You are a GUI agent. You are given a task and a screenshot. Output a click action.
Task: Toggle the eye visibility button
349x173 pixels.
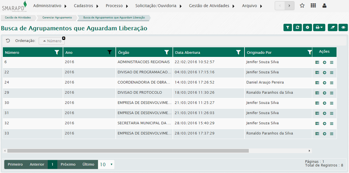pos(343,28)
